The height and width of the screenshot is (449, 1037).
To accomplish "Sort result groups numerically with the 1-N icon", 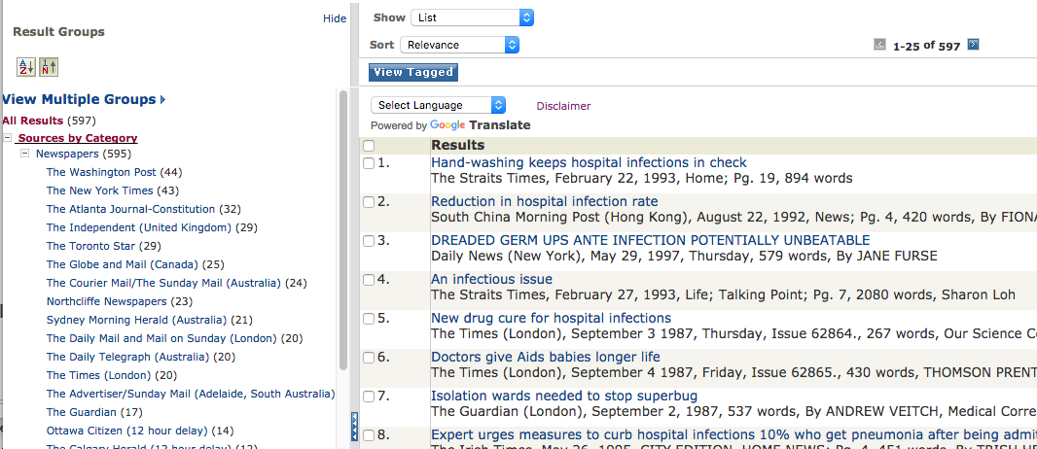I will [49, 67].
